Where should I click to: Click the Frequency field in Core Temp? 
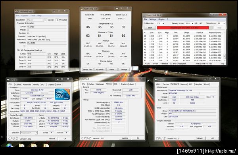point(47,40)
